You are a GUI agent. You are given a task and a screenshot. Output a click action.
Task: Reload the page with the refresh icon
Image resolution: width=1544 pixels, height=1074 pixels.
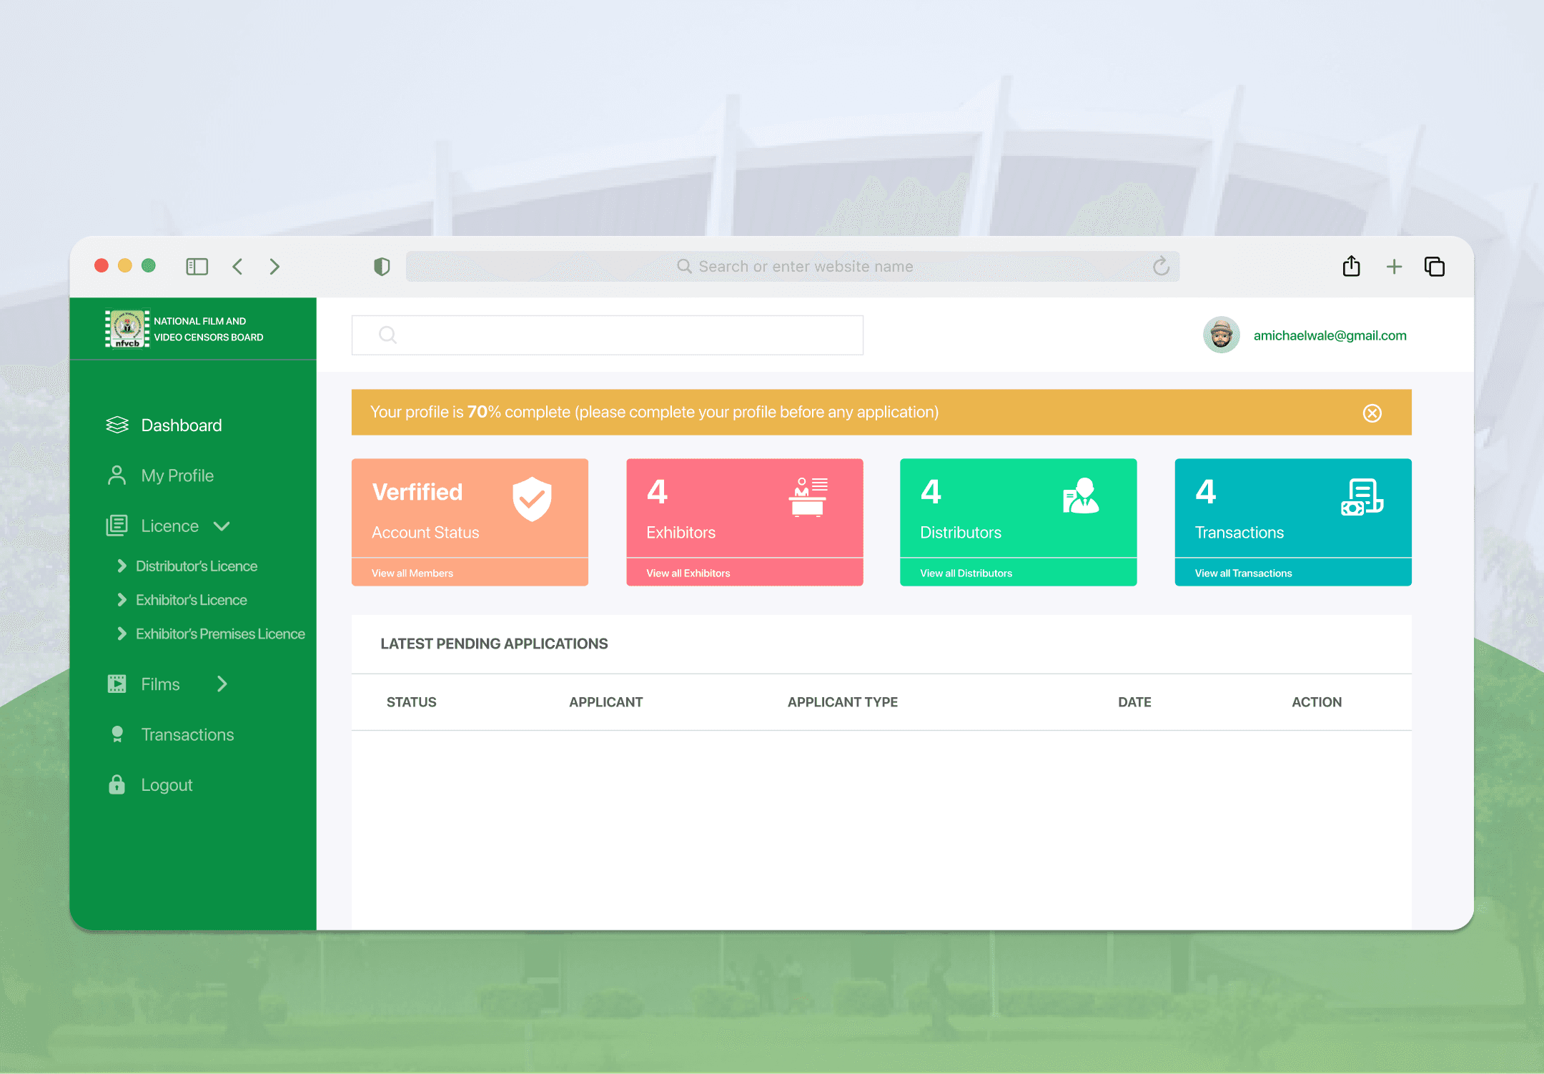click(1161, 266)
